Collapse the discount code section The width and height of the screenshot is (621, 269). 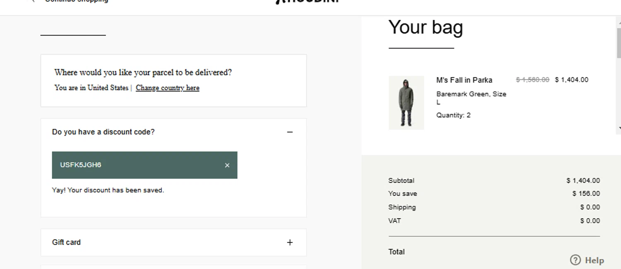[x=290, y=132]
